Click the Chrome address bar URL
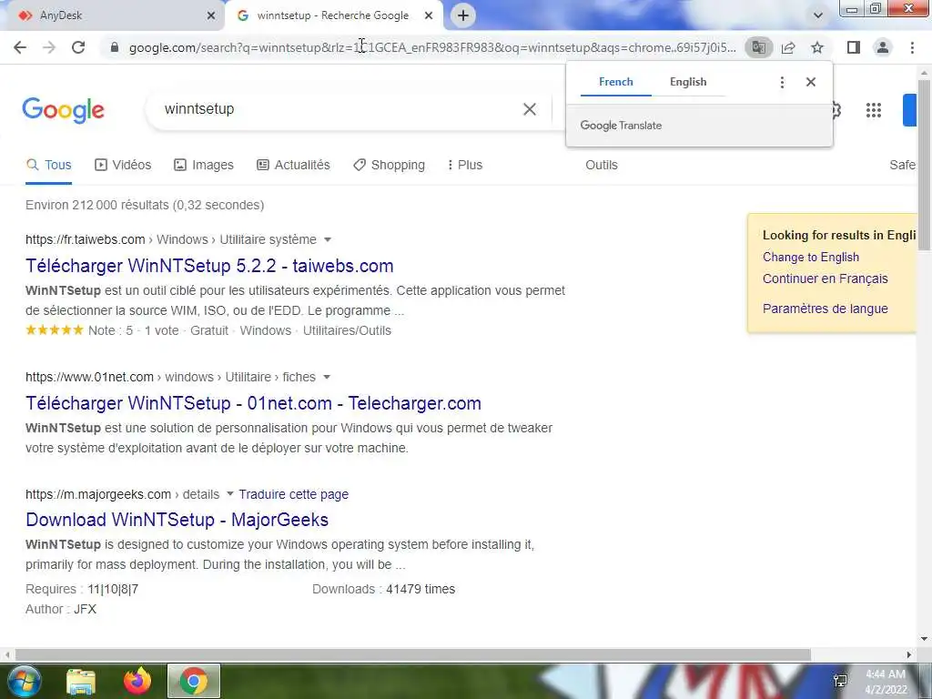The width and height of the screenshot is (932, 699). tap(432, 47)
